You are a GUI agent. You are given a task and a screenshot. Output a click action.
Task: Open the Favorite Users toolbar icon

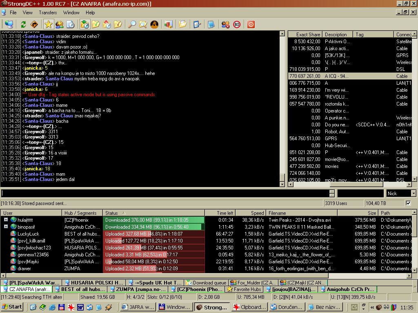(x=59, y=24)
